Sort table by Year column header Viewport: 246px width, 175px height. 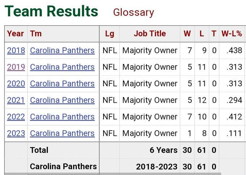[16, 34]
